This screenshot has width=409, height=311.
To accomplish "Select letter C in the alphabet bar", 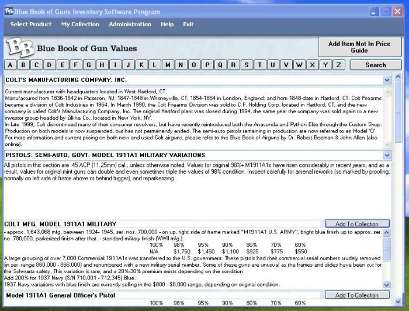I will [x=36, y=65].
